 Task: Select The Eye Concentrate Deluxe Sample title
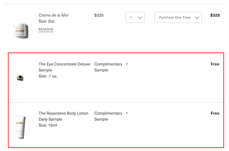(x=64, y=67)
